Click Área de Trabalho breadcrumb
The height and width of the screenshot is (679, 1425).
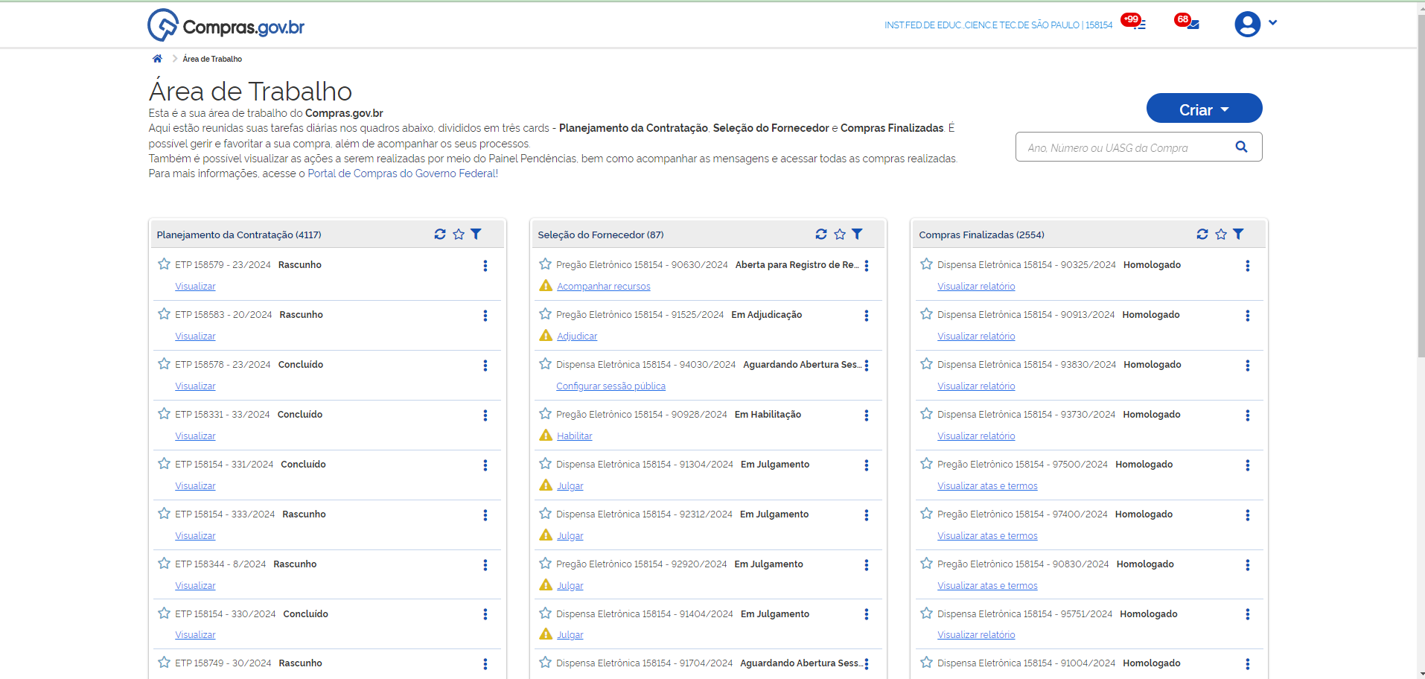click(x=212, y=59)
